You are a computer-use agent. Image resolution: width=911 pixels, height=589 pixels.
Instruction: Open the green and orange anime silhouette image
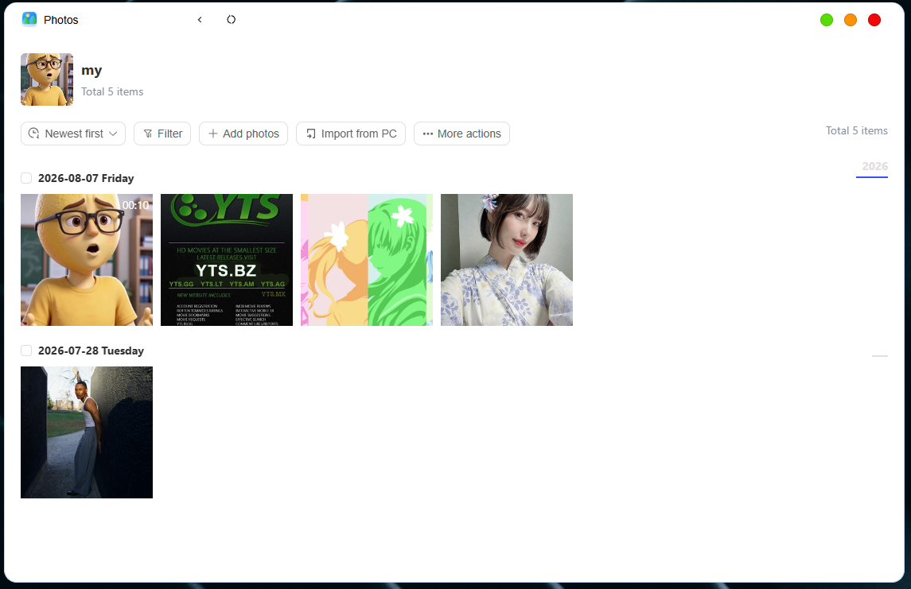tap(367, 260)
